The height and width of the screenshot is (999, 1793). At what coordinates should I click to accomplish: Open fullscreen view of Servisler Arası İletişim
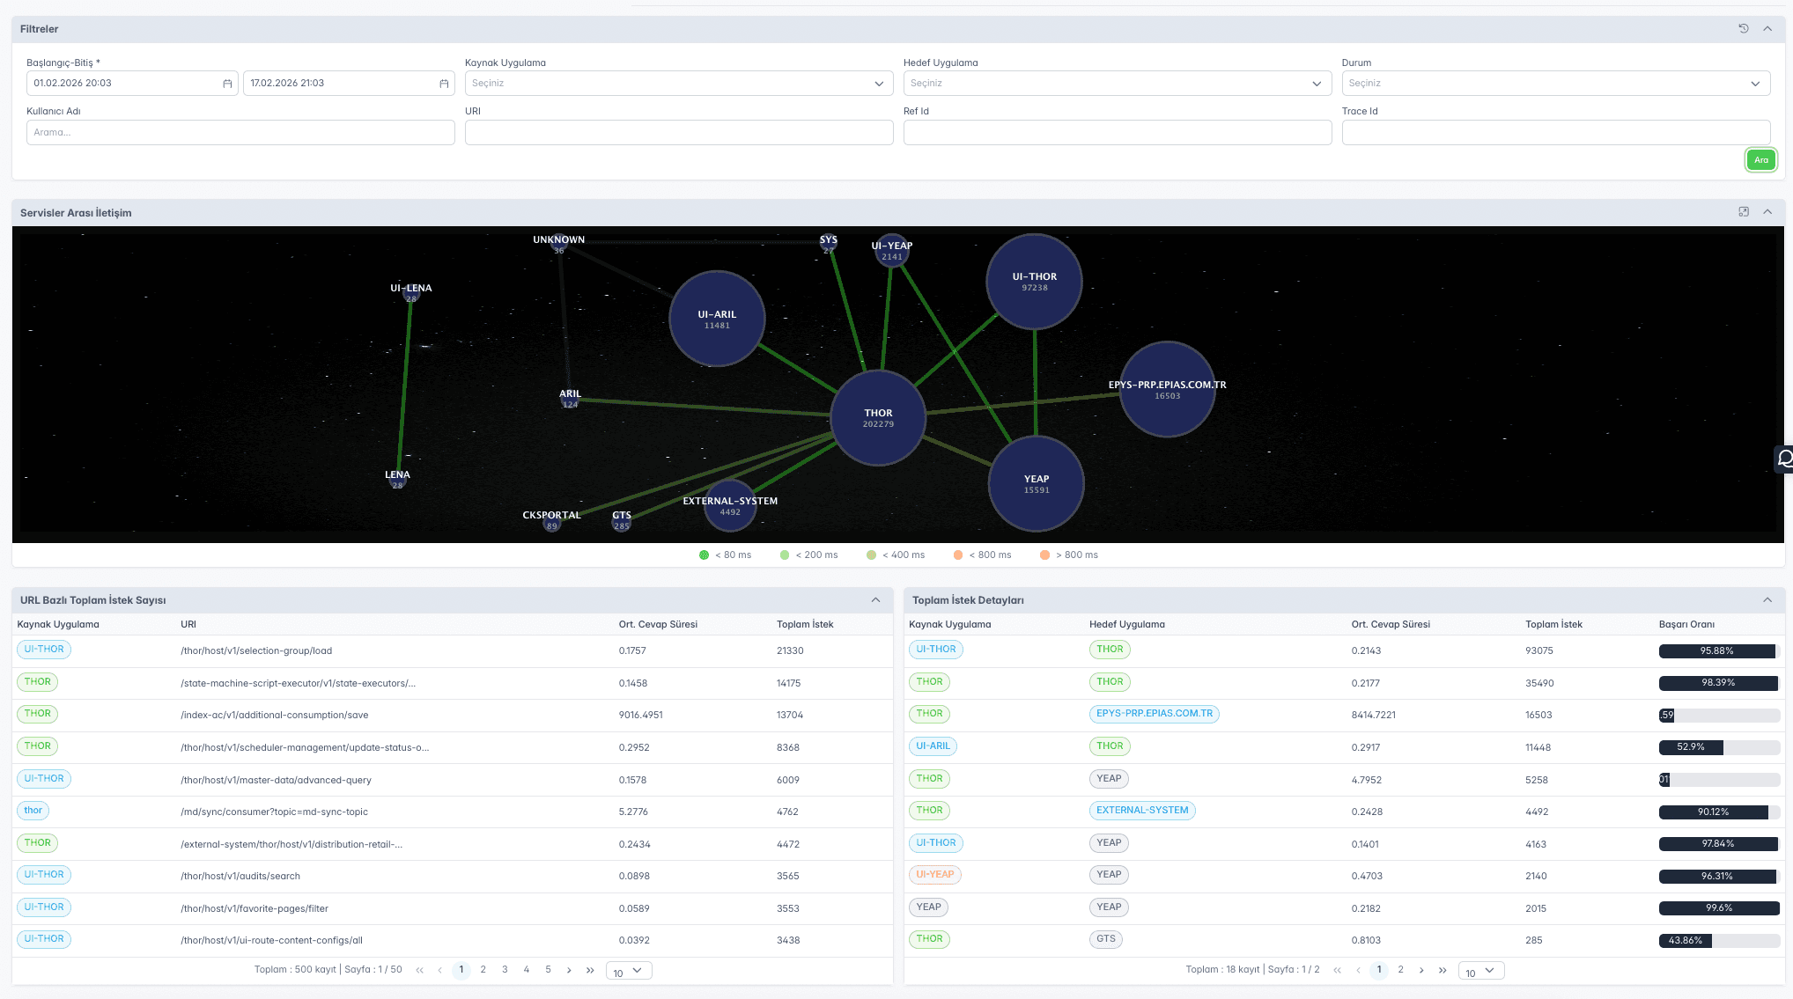pos(1743,212)
